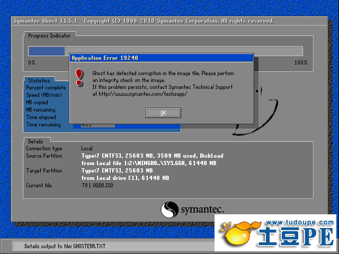This screenshot has width=339, height=254.
Task: Select the Statistics panel header
Action: (x=39, y=80)
